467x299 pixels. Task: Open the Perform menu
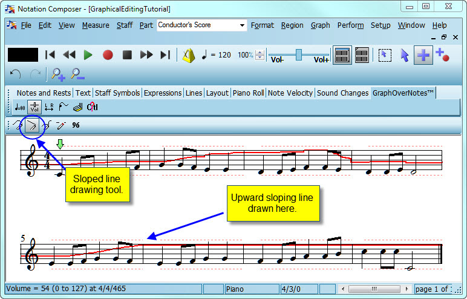click(350, 25)
